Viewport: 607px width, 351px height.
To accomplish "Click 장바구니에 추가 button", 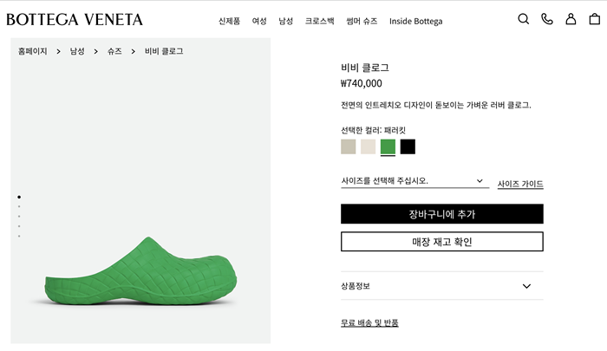I will click(441, 214).
